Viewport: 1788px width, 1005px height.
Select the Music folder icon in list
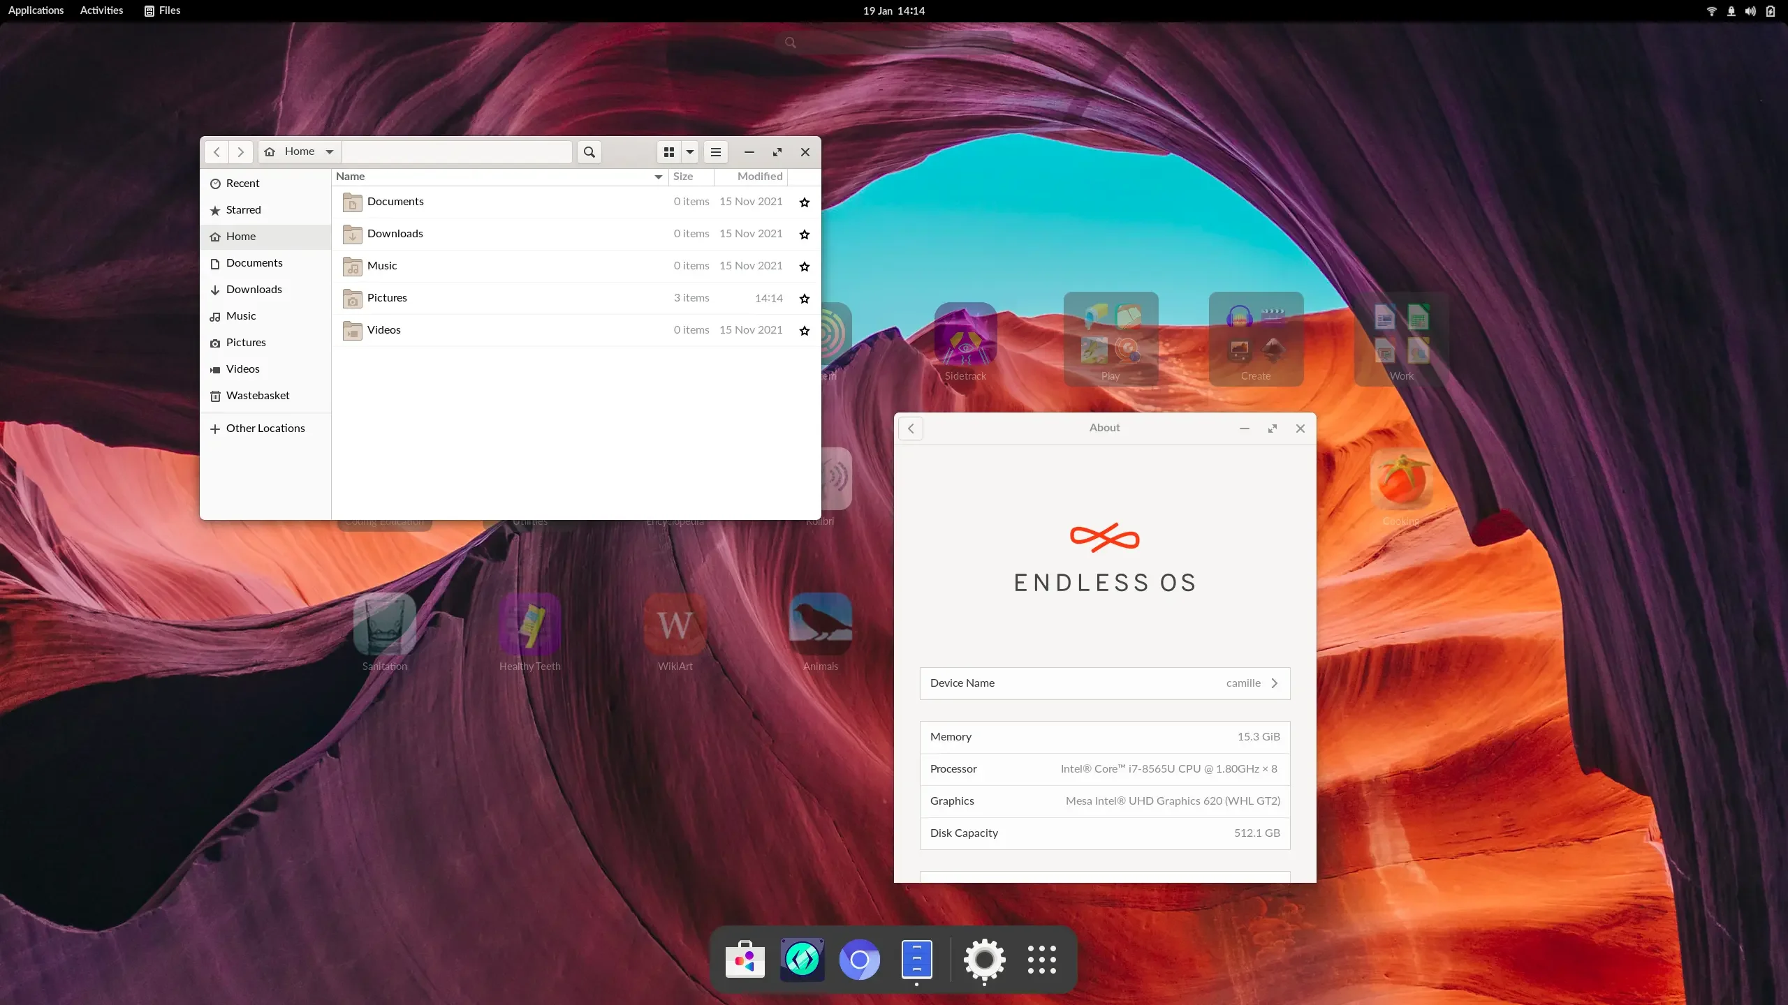pyautogui.click(x=353, y=267)
